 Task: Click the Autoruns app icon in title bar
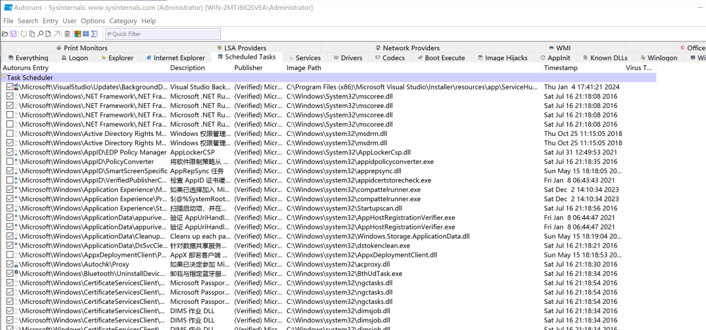(8, 7)
